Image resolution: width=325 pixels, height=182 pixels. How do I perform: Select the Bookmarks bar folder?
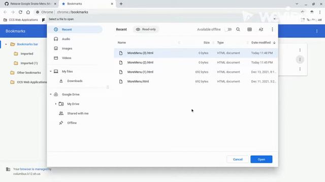click(27, 44)
